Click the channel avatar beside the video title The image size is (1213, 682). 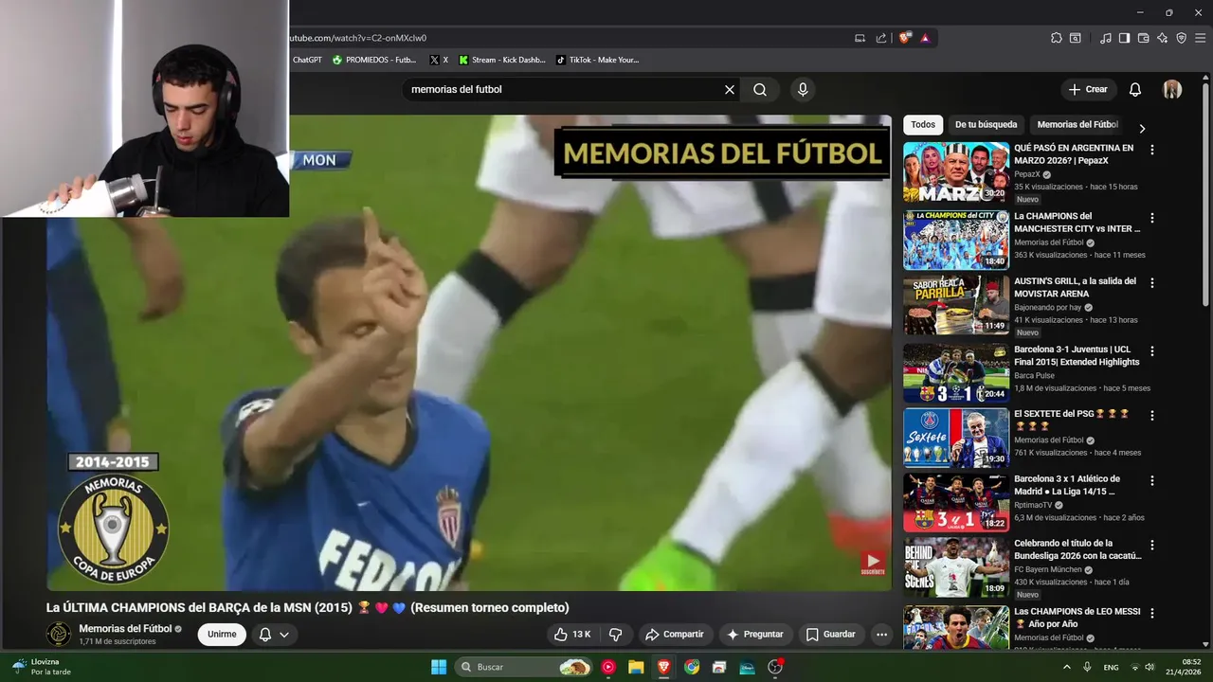pyautogui.click(x=59, y=635)
